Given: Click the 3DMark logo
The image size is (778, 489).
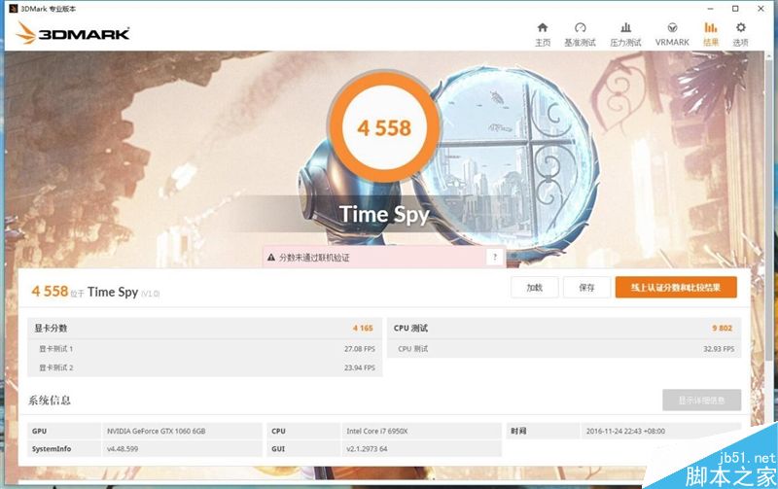Looking at the screenshot, I should click(x=73, y=33).
